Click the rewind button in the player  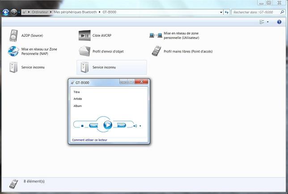[93, 126]
